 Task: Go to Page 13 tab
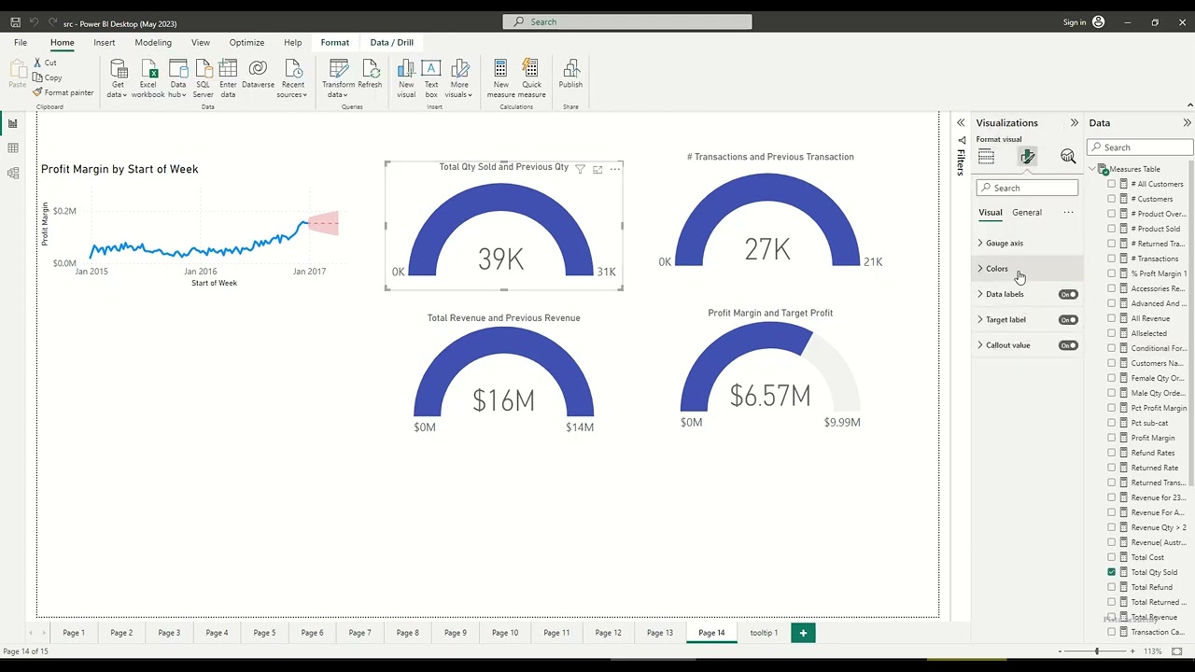point(659,633)
